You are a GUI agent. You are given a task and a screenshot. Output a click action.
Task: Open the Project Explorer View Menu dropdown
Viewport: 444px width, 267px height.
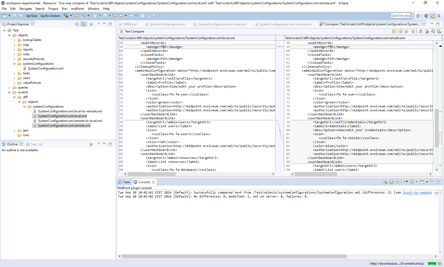(x=99, y=24)
